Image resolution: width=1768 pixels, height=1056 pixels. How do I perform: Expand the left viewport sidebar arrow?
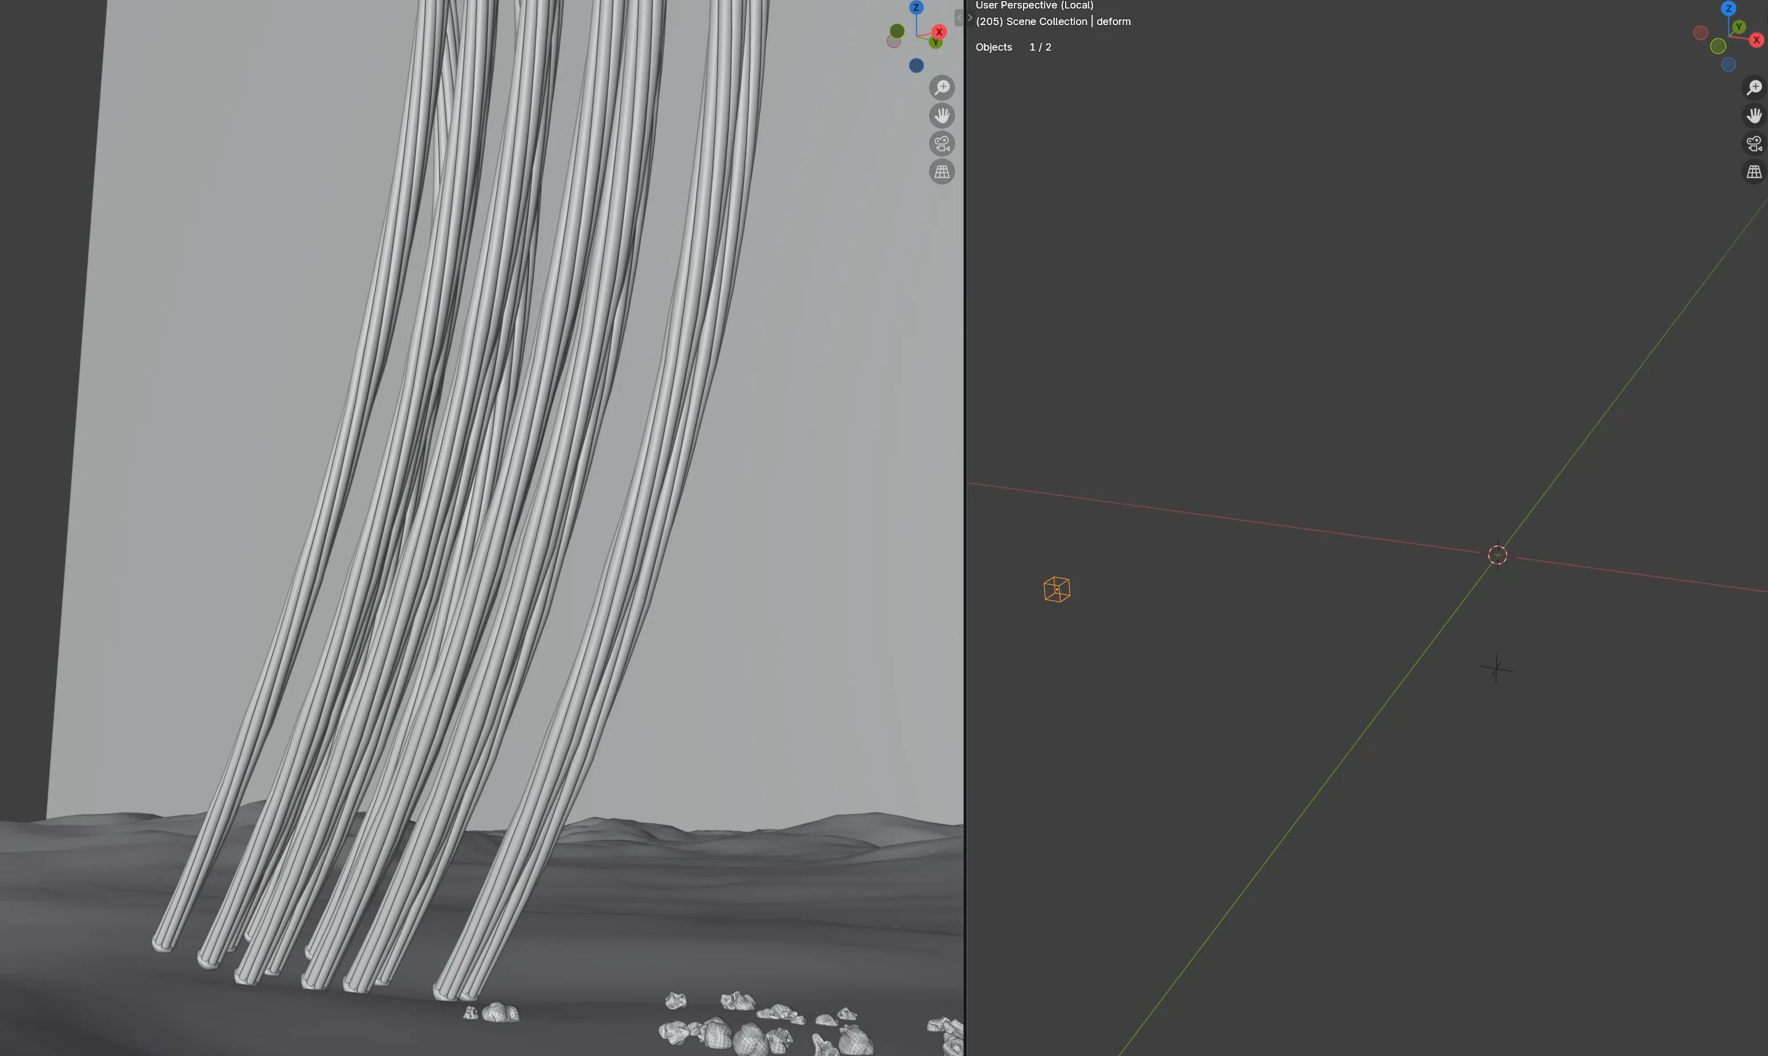[x=959, y=18]
